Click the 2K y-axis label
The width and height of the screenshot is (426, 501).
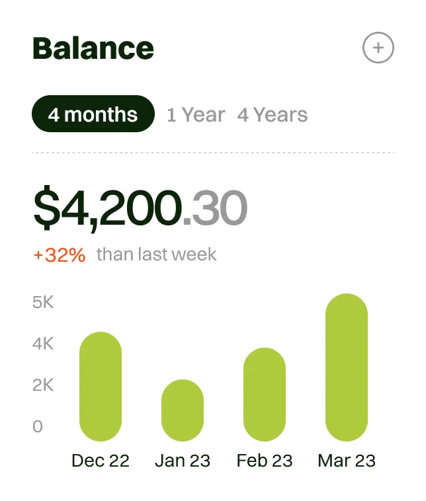(42, 385)
